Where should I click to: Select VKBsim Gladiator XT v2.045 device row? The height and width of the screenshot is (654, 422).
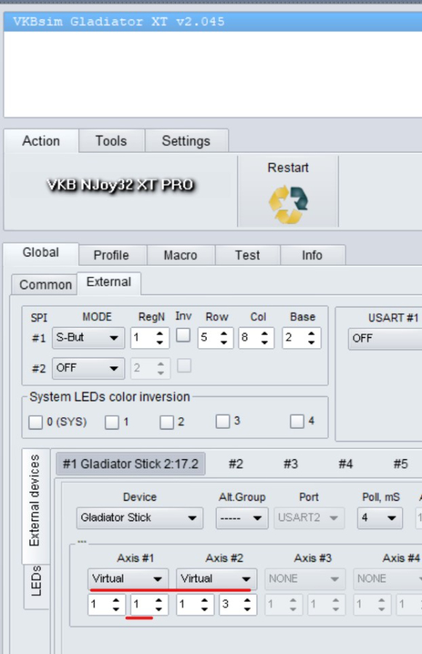(213, 22)
